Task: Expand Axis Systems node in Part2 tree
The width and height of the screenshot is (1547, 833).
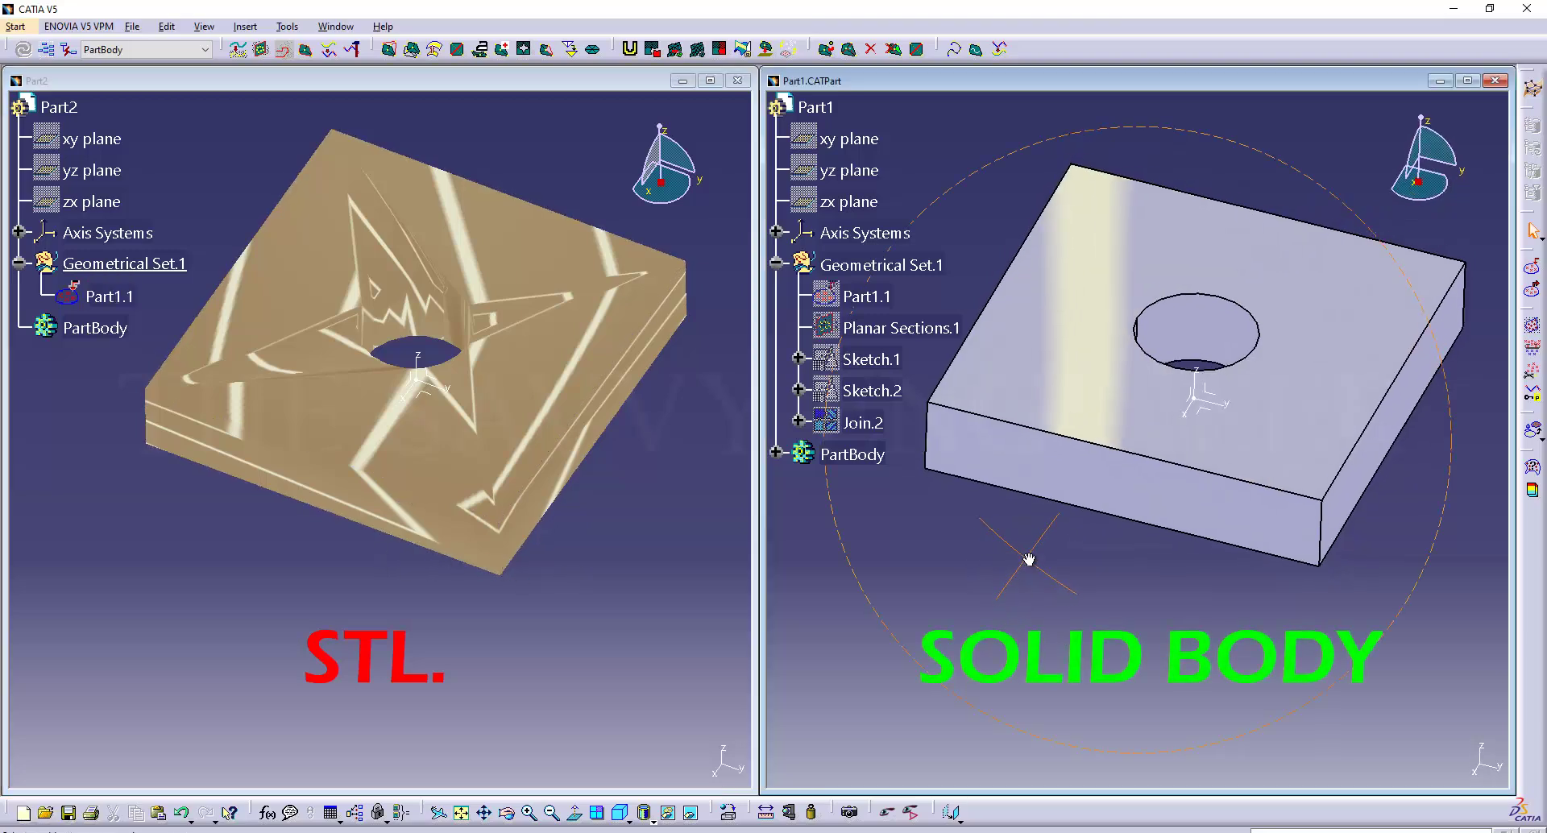Action: pyautogui.click(x=18, y=232)
